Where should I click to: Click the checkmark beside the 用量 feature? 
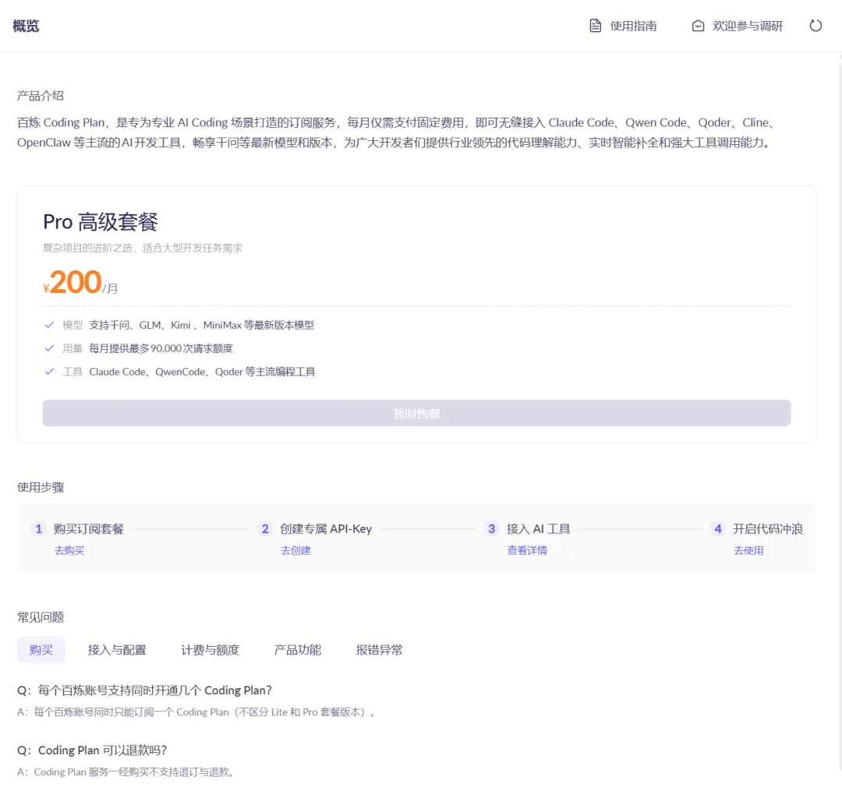(x=49, y=348)
